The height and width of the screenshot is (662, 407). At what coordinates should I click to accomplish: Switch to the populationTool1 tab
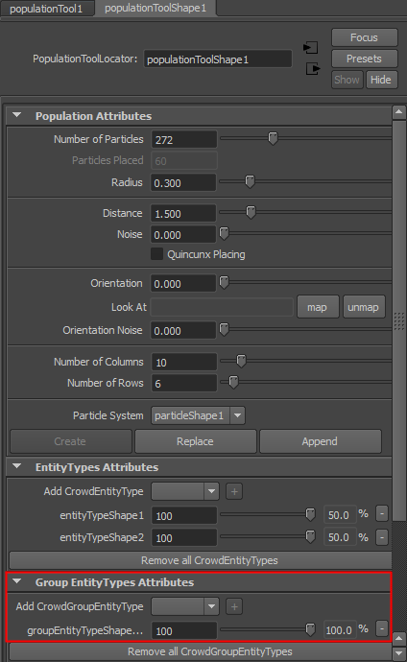(x=46, y=9)
